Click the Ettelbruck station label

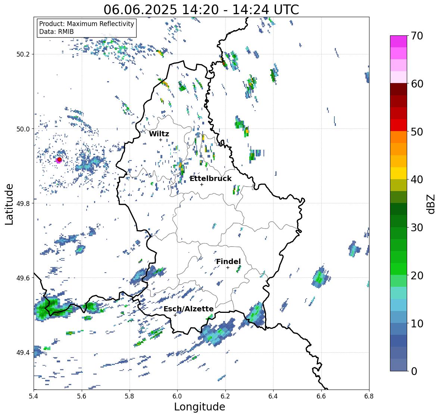pos(211,179)
